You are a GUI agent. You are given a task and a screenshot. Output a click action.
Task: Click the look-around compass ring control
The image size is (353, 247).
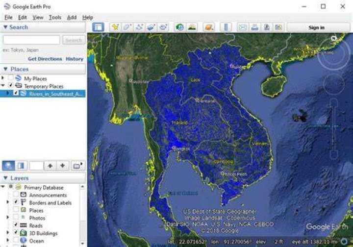coord(334,53)
